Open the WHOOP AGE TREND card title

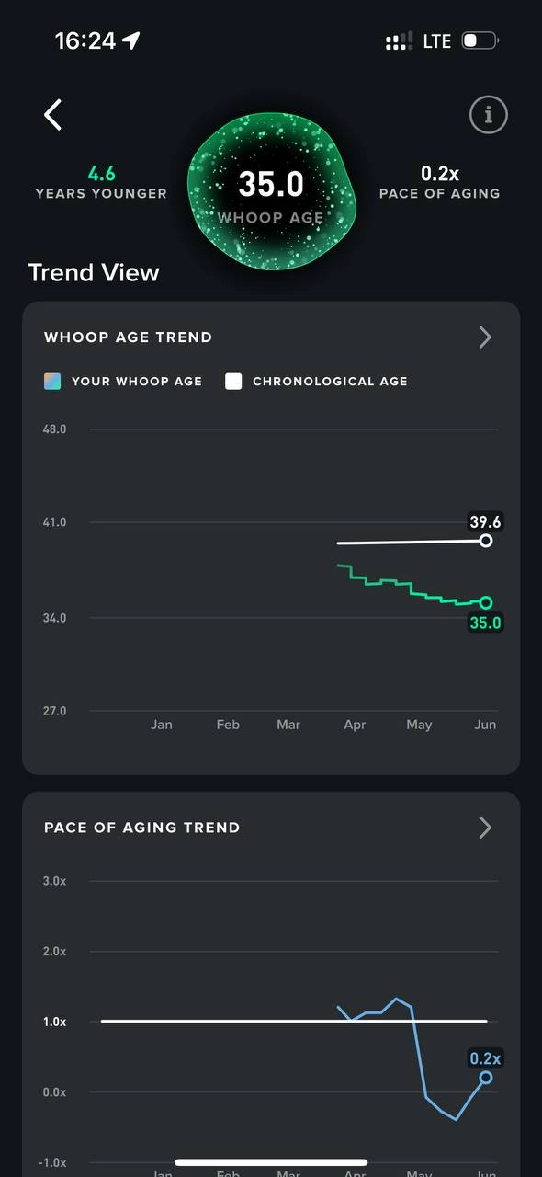pos(129,337)
